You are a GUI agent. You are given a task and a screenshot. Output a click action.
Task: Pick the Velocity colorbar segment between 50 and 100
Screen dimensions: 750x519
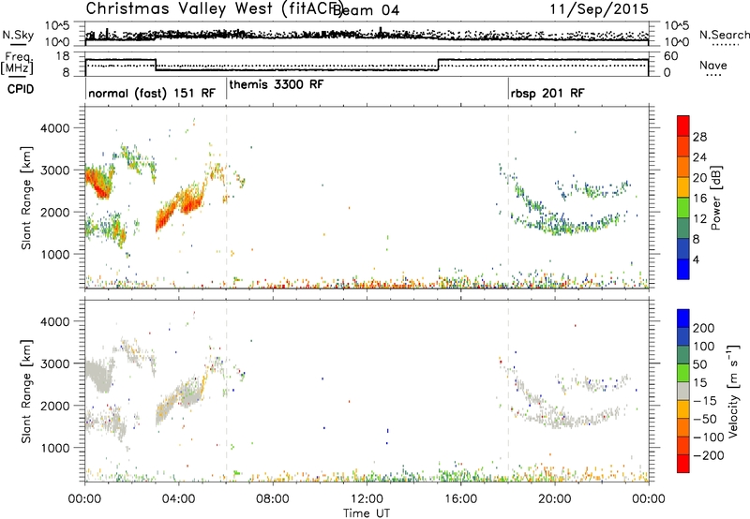click(683, 355)
